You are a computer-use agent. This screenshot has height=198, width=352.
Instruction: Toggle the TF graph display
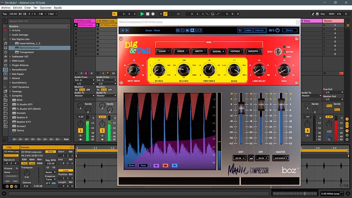pyautogui.click(x=156, y=165)
